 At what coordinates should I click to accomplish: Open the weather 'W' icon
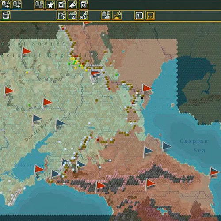pyautogui.click(x=61, y=5)
